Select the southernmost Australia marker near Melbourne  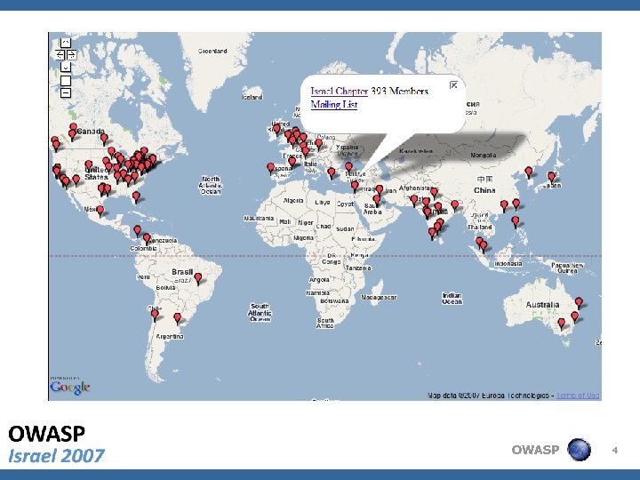[x=562, y=324]
